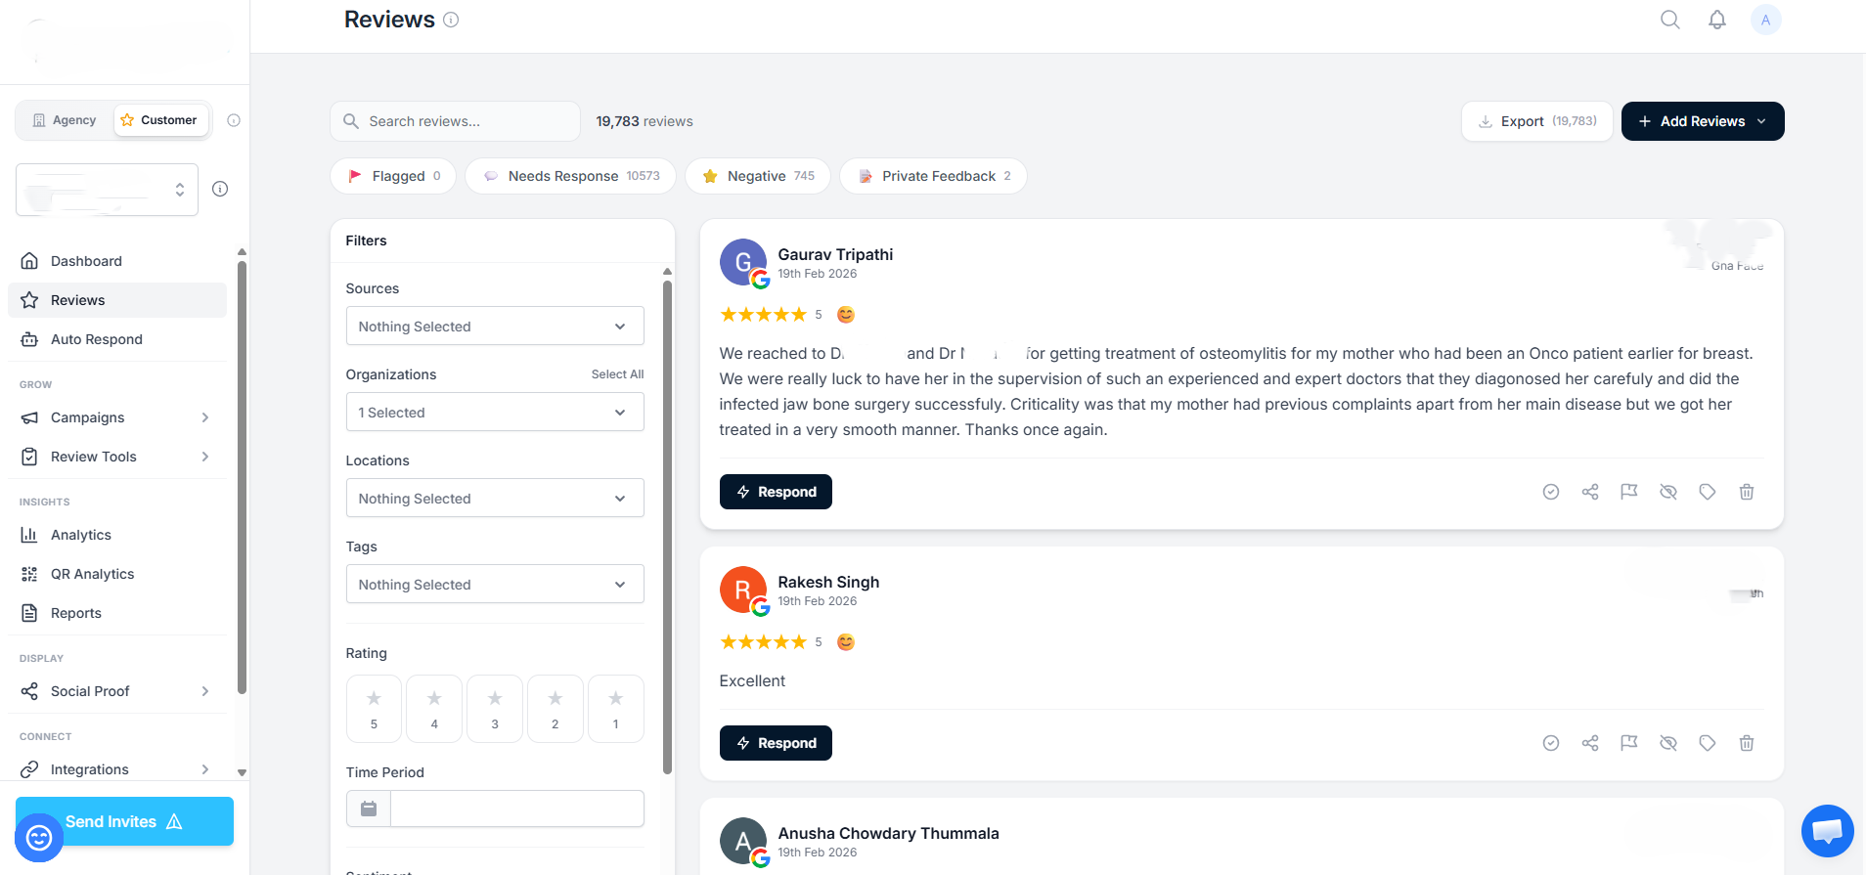Open Reviews in sidebar
This screenshot has width=1866, height=875.
point(117,300)
